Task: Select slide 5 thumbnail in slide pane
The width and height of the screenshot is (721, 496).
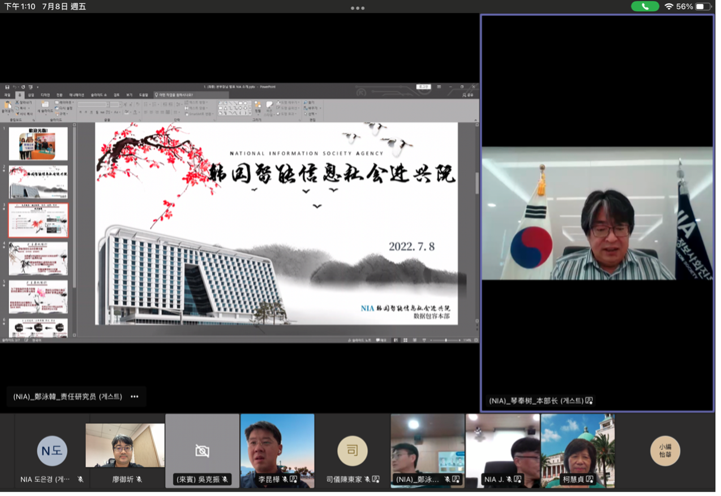Action: pos(38,297)
